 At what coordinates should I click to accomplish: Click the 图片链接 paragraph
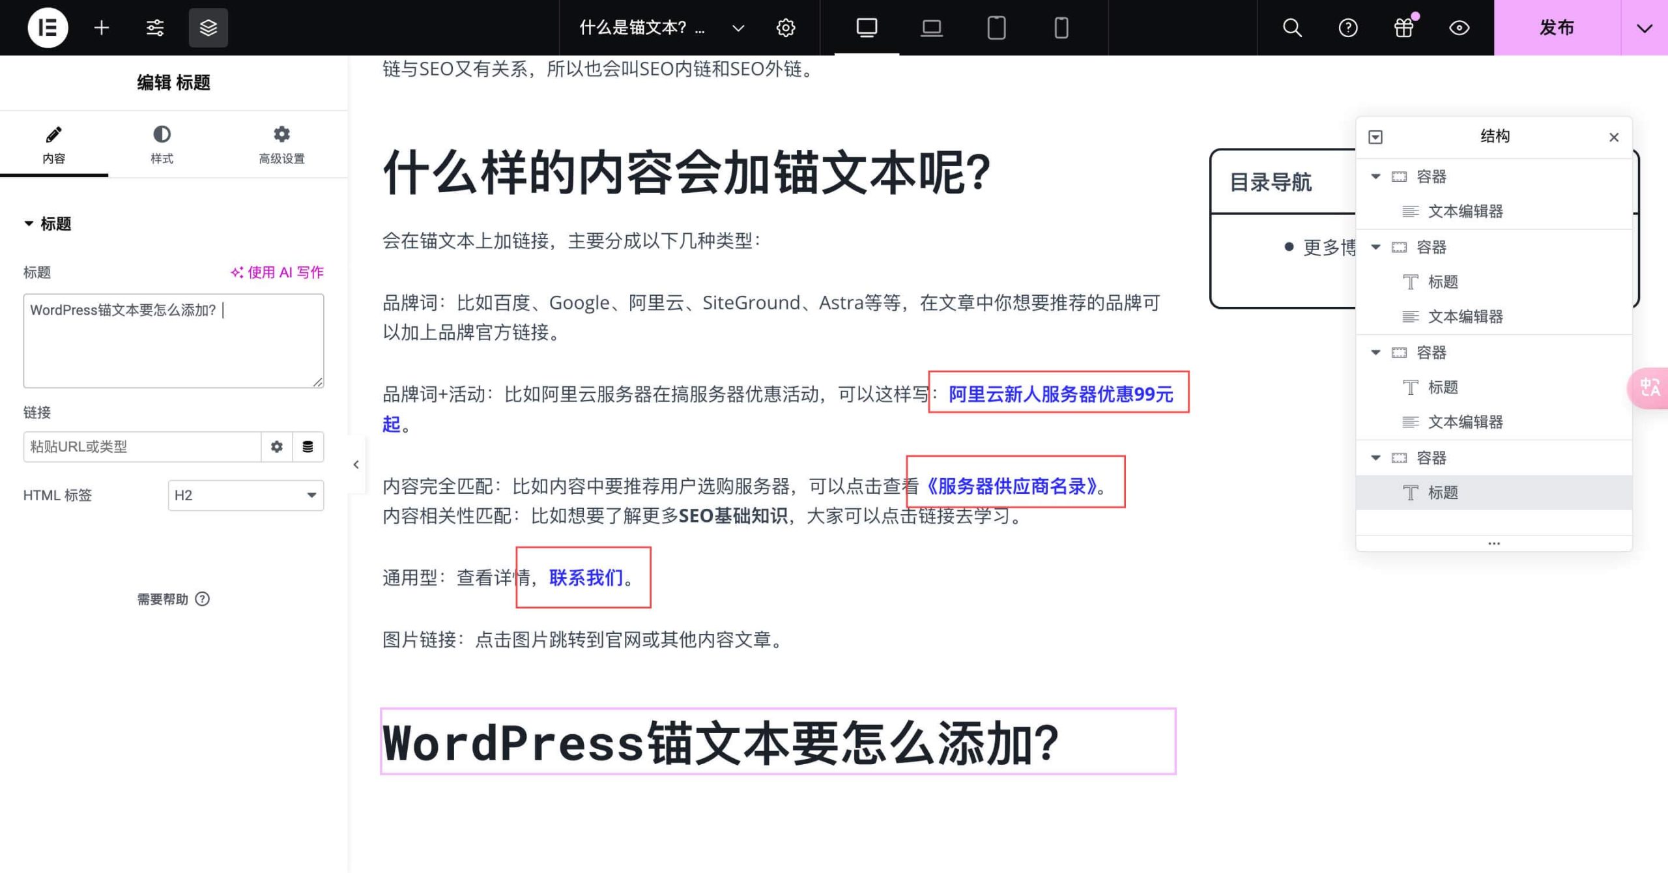585,639
